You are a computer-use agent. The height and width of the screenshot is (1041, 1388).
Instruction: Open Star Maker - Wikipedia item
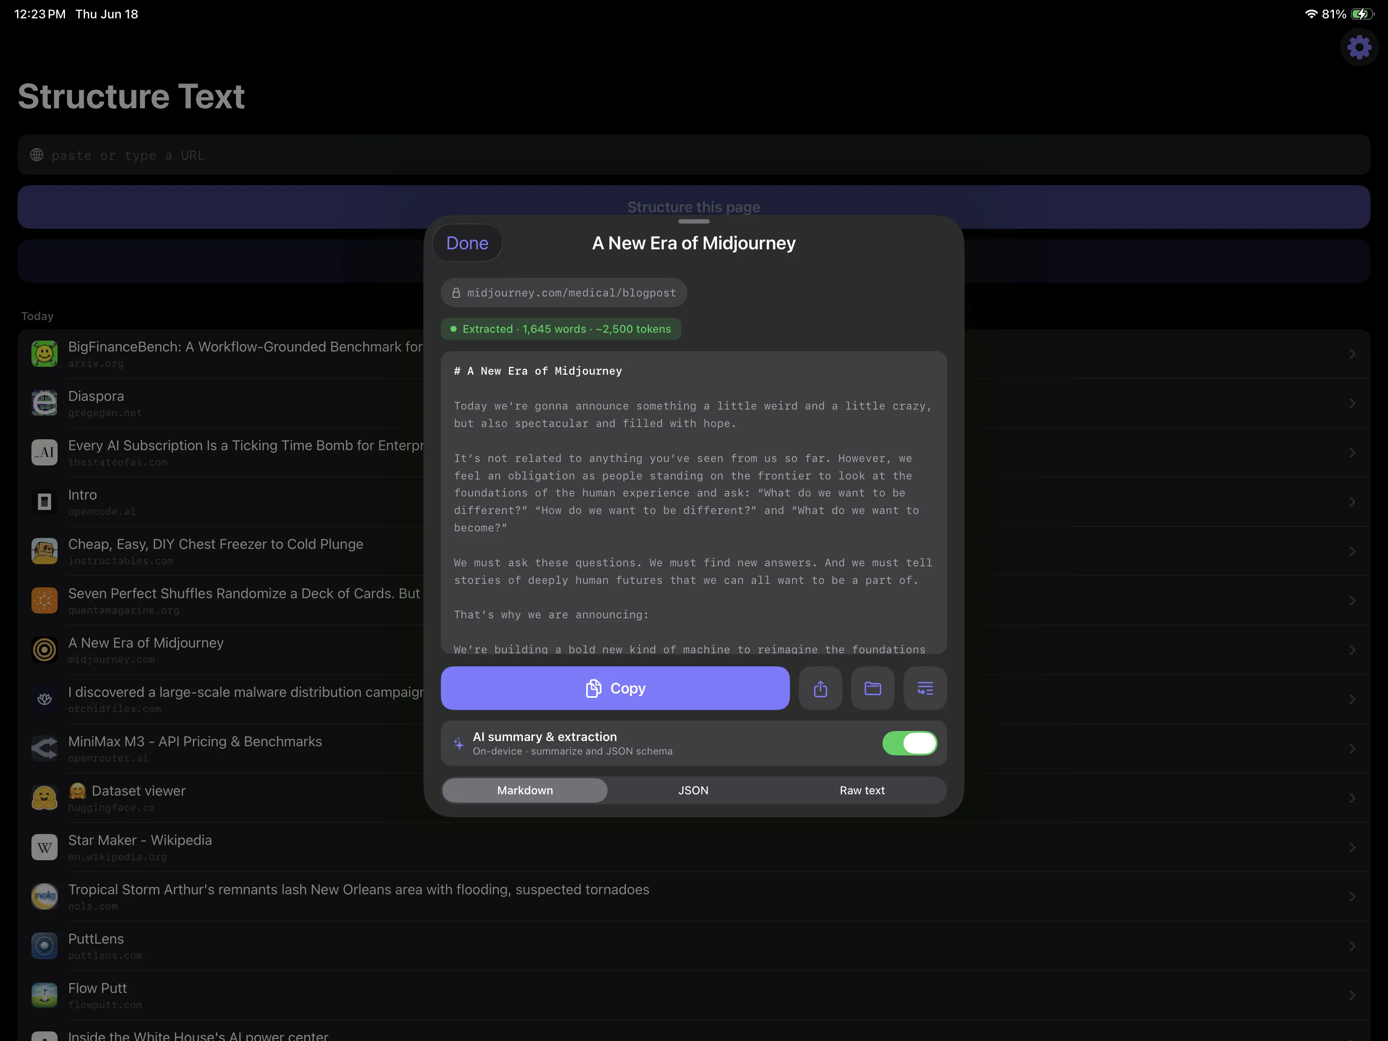tap(694, 848)
